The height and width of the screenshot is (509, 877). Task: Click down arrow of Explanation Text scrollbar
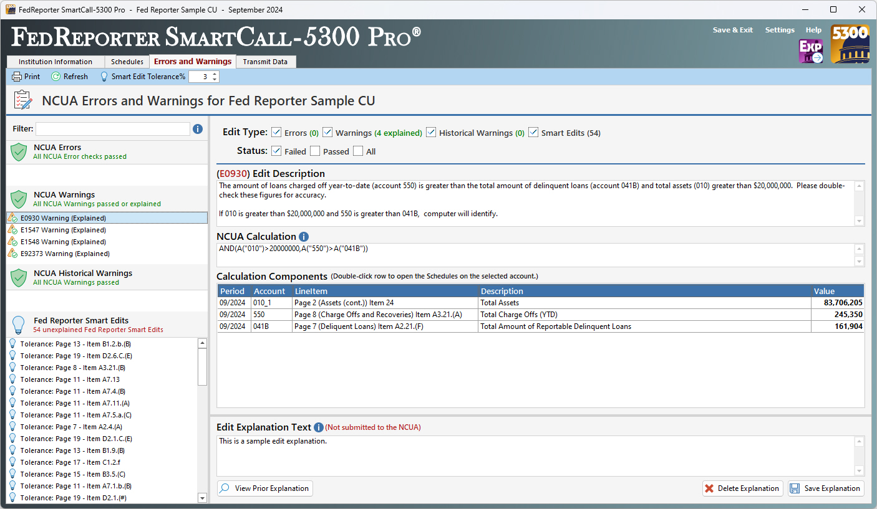coord(860,471)
